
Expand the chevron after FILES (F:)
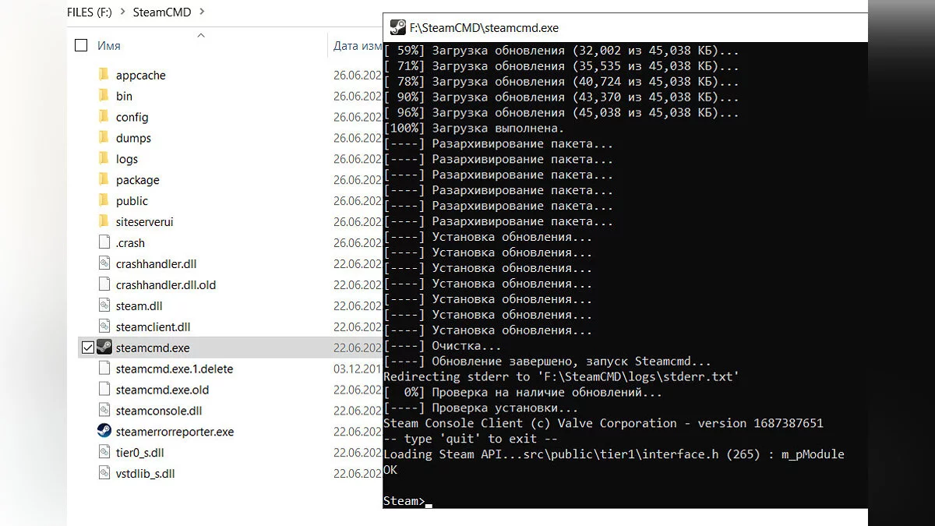(x=122, y=12)
